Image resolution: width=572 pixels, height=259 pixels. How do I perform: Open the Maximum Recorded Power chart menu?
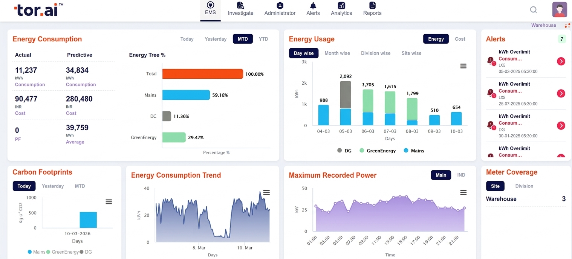pyautogui.click(x=463, y=192)
